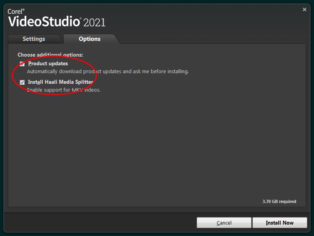Uncheck Install Haali Media Splitter

22,82
